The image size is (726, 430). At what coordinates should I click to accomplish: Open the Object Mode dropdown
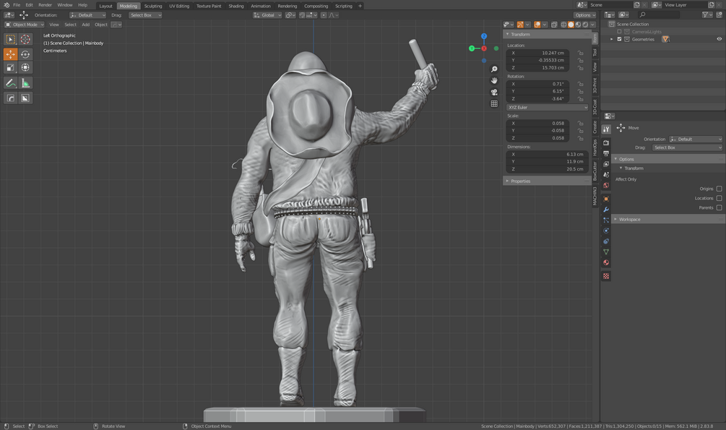pyautogui.click(x=24, y=25)
